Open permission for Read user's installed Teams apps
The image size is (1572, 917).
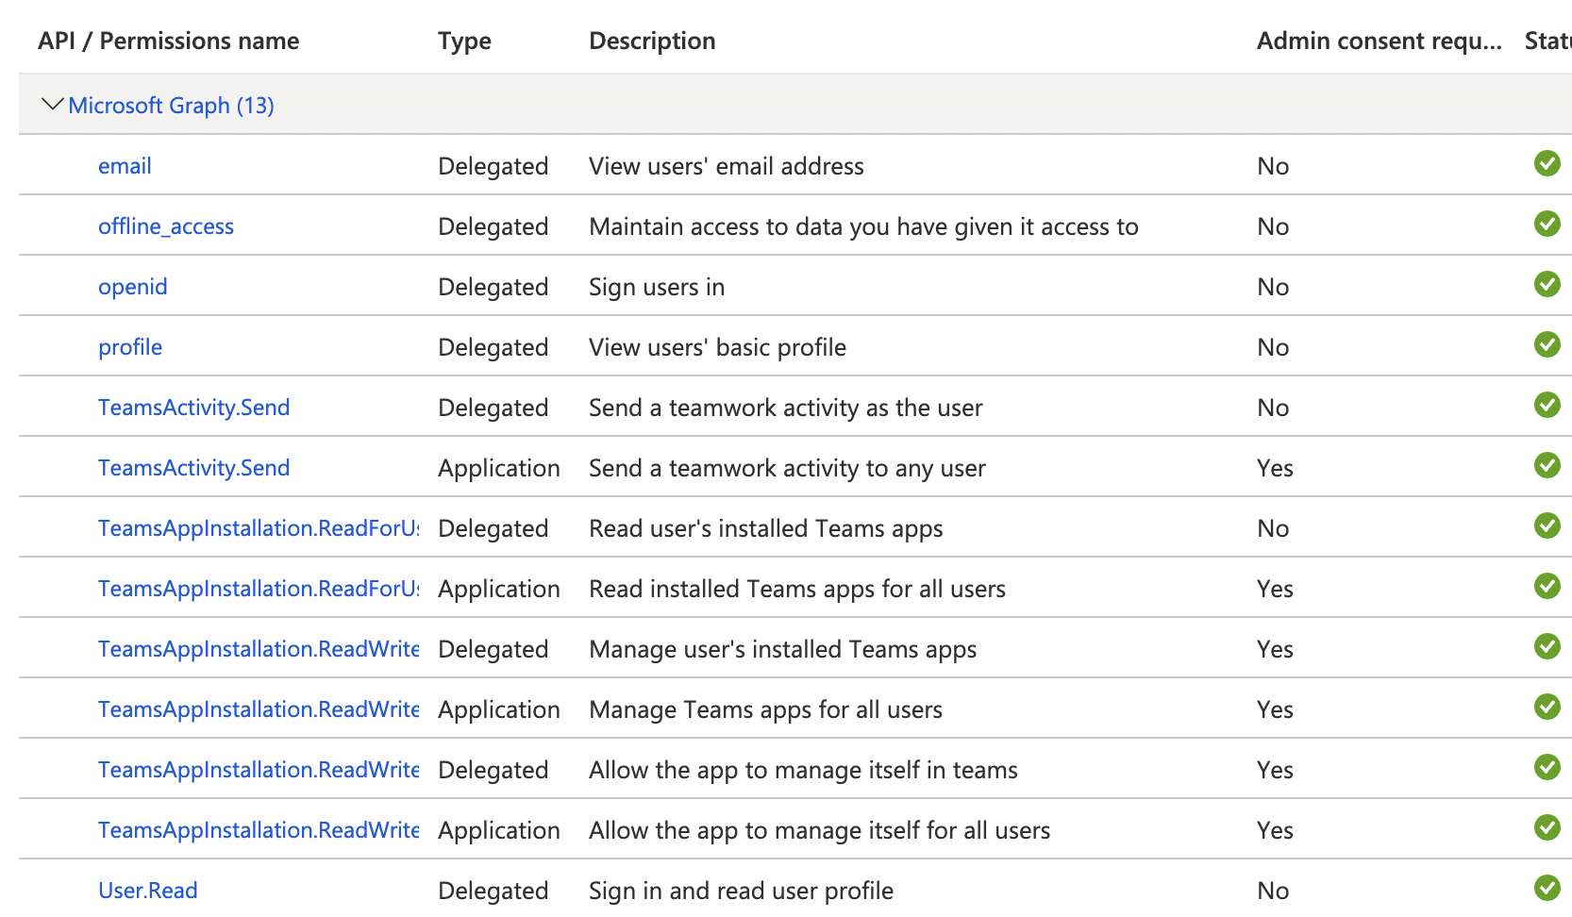pyautogui.click(x=259, y=528)
